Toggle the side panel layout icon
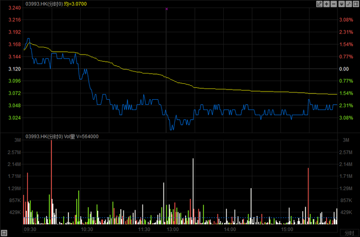 point(355,4)
